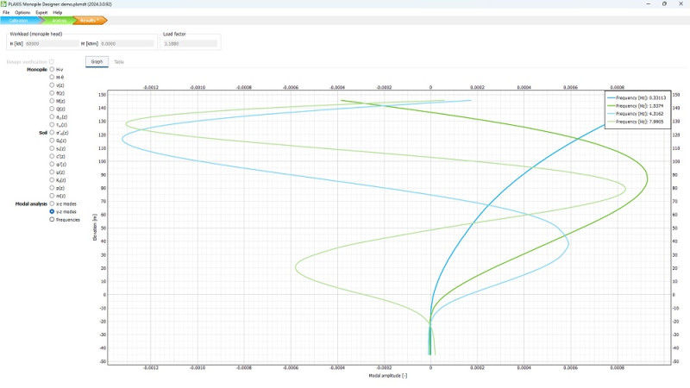The height and width of the screenshot is (388, 690).
Task: Switch to the Table tab
Action: point(119,62)
